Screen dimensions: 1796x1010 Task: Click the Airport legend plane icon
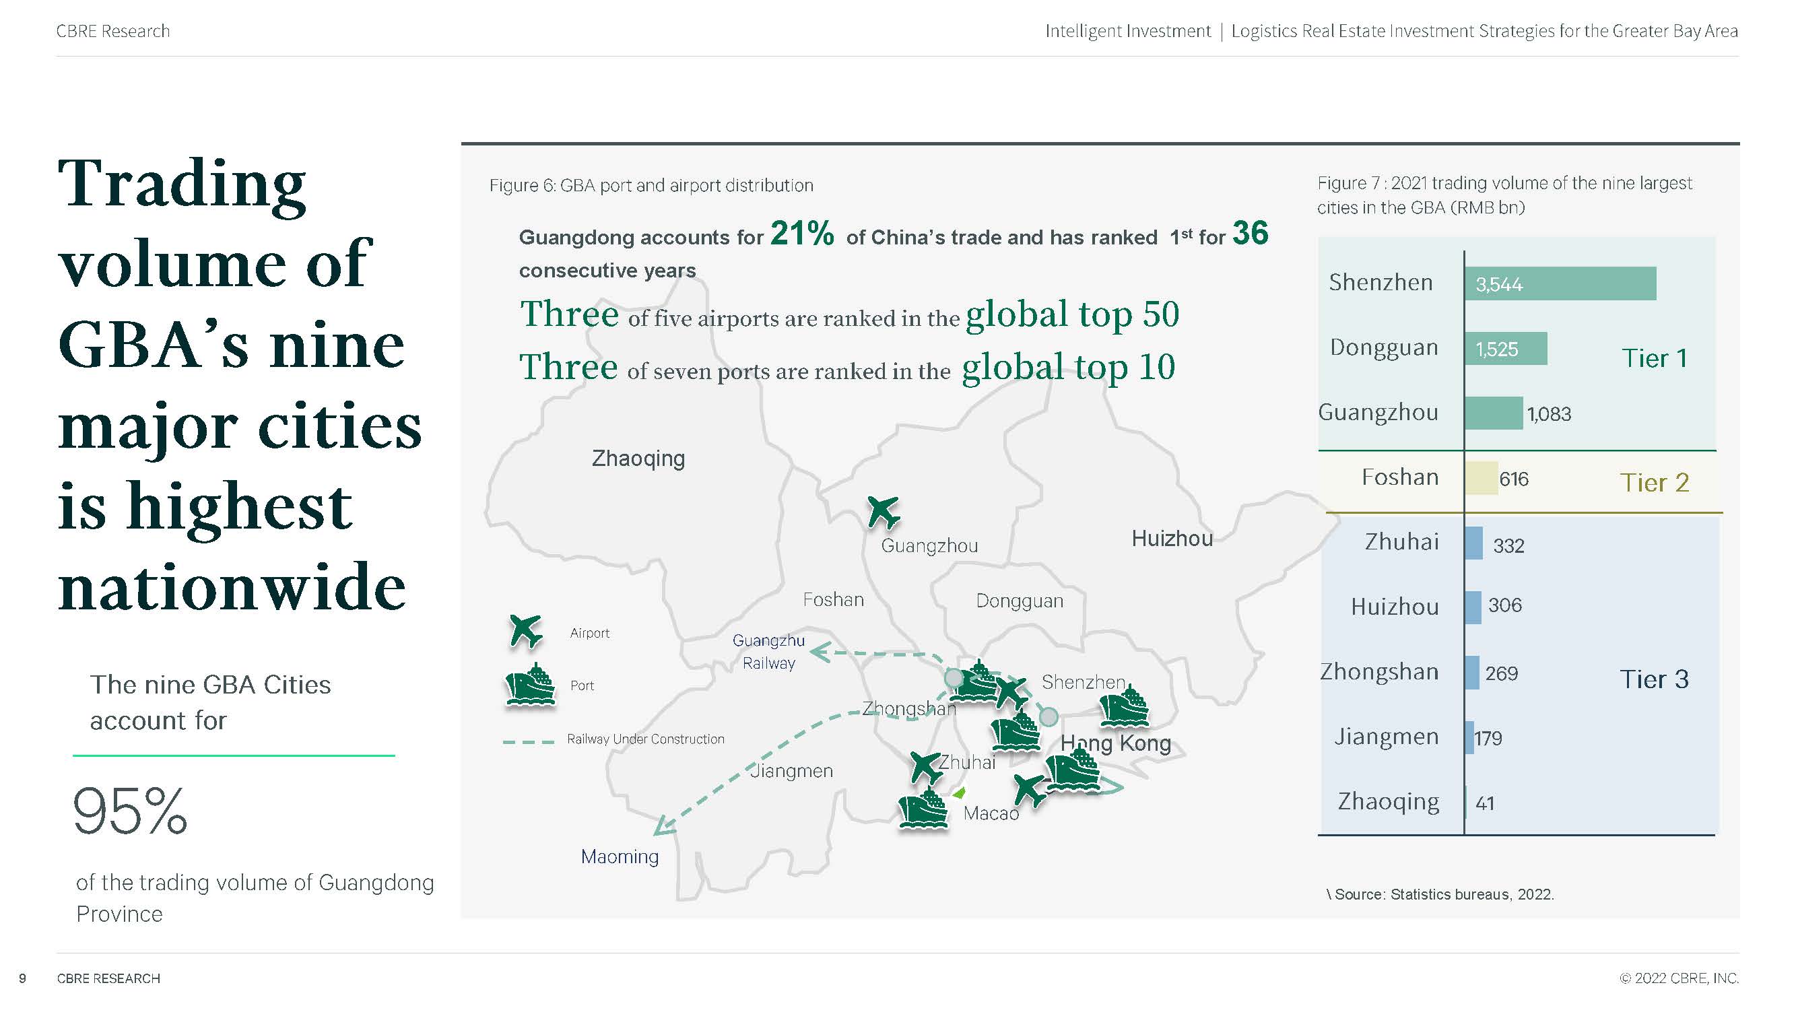point(525,631)
